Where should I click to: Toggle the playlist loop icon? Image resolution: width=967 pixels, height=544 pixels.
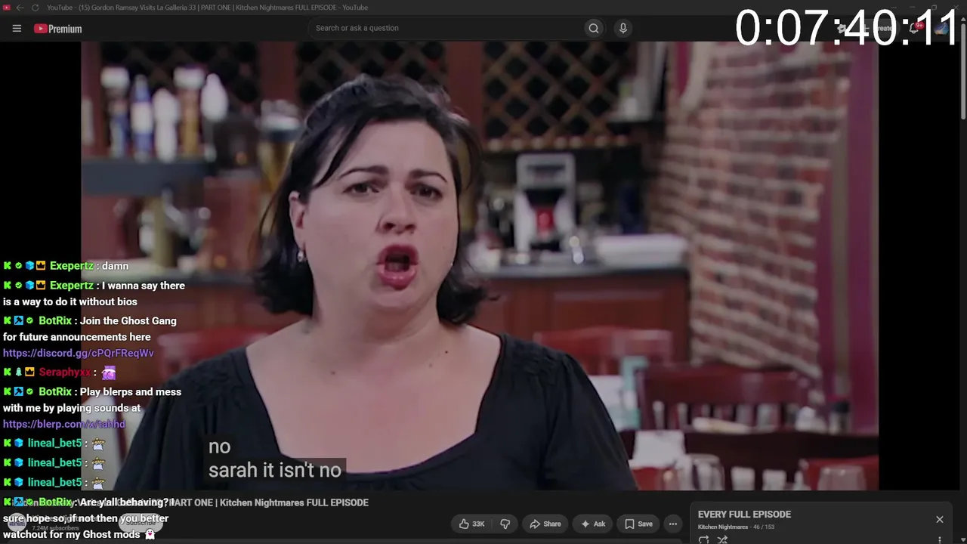point(703,539)
